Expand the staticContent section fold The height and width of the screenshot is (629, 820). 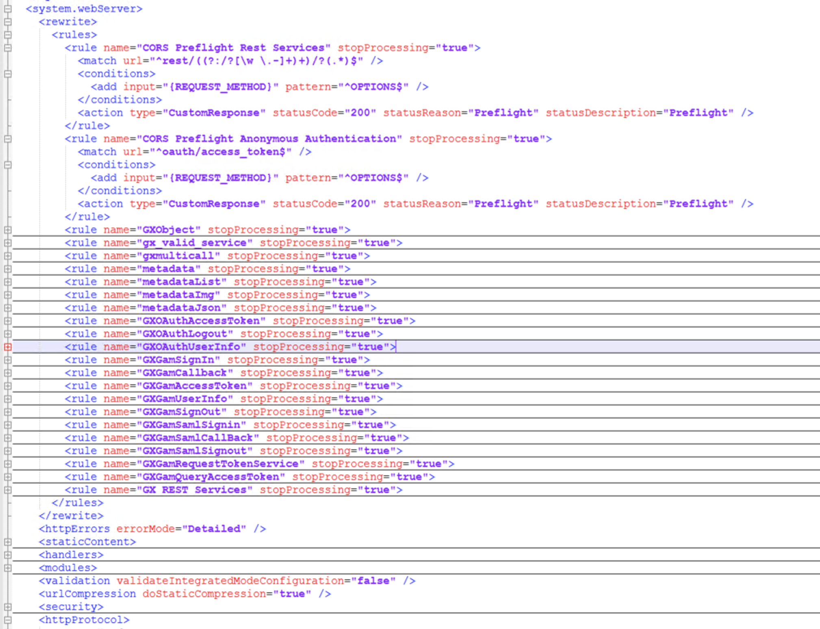click(x=7, y=542)
